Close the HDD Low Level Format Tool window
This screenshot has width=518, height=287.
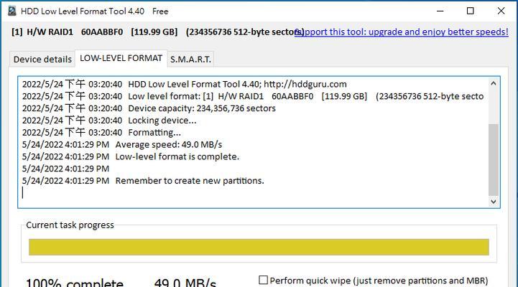click(x=501, y=11)
